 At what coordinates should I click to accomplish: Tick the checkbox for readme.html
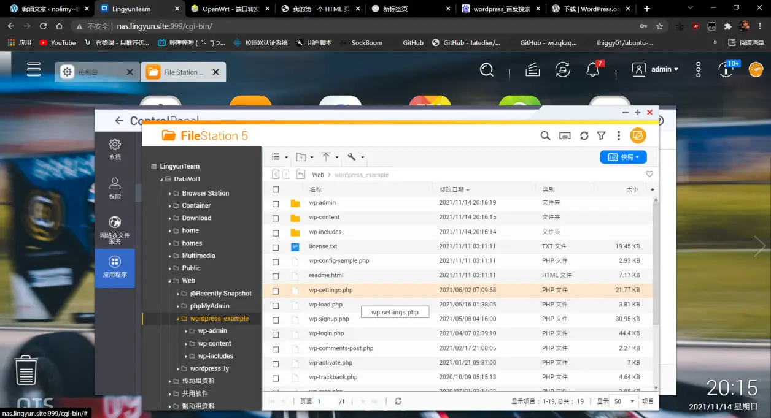click(x=276, y=276)
